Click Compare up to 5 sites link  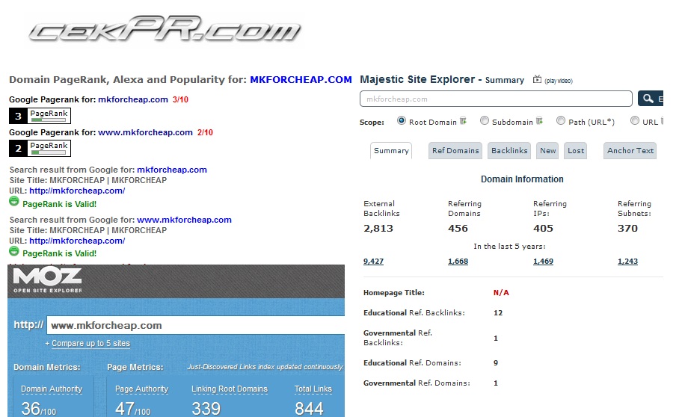[90, 343]
